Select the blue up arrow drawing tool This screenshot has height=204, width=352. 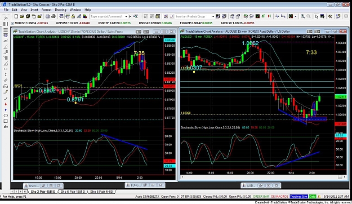6,110
